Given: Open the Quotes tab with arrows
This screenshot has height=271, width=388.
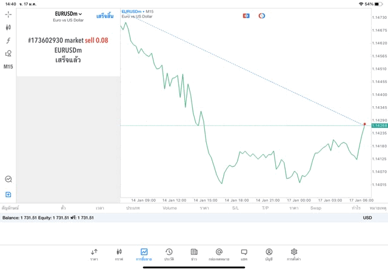Looking at the screenshot, I should coord(94,254).
